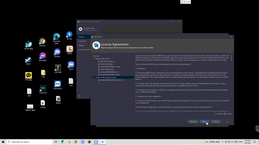
Task: Select the Accept radio button
Action: [x=225, y=114]
